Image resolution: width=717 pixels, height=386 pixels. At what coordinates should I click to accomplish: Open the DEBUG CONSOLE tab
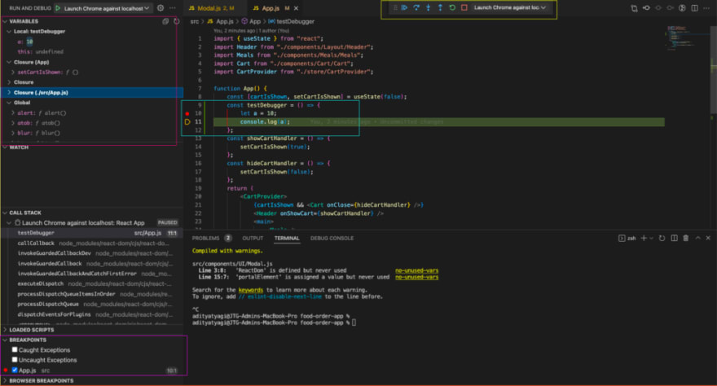332,238
